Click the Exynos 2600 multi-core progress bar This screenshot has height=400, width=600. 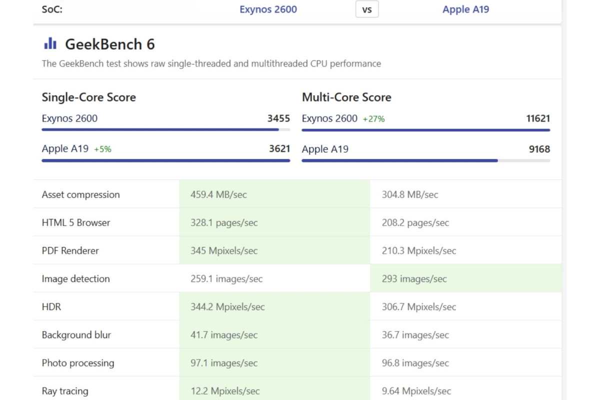tap(425, 130)
